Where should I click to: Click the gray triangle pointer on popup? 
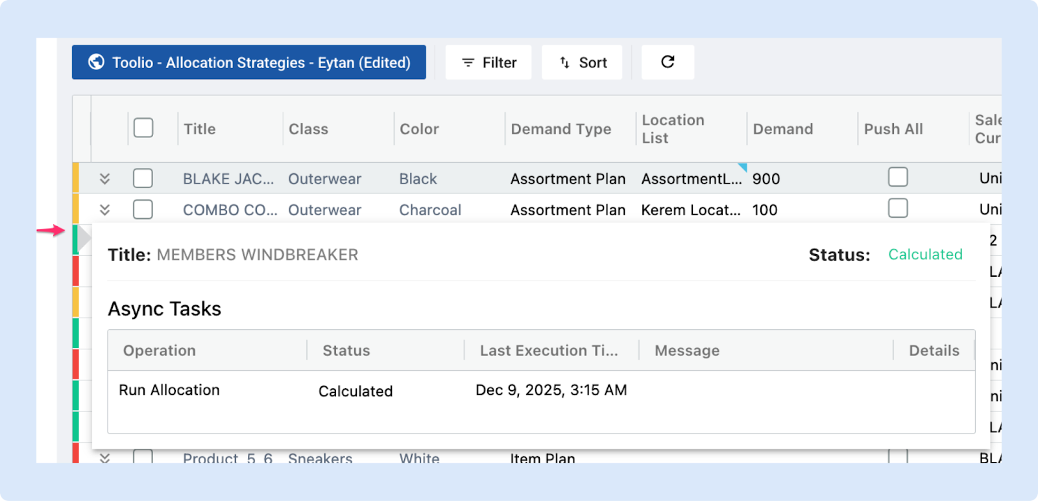tap(85, 239)
